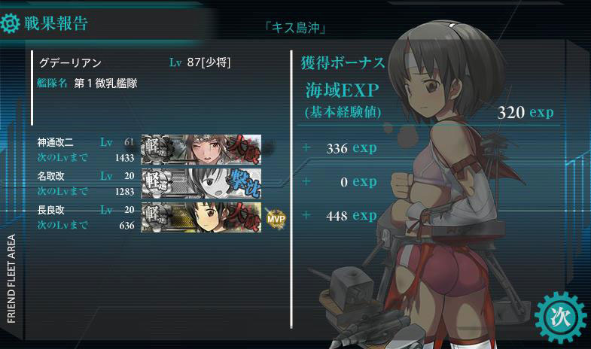The width and height of the screenshot is (591, 349).
Task: Click the gear icon beside 戦果報告
Action: click(10, 23)
